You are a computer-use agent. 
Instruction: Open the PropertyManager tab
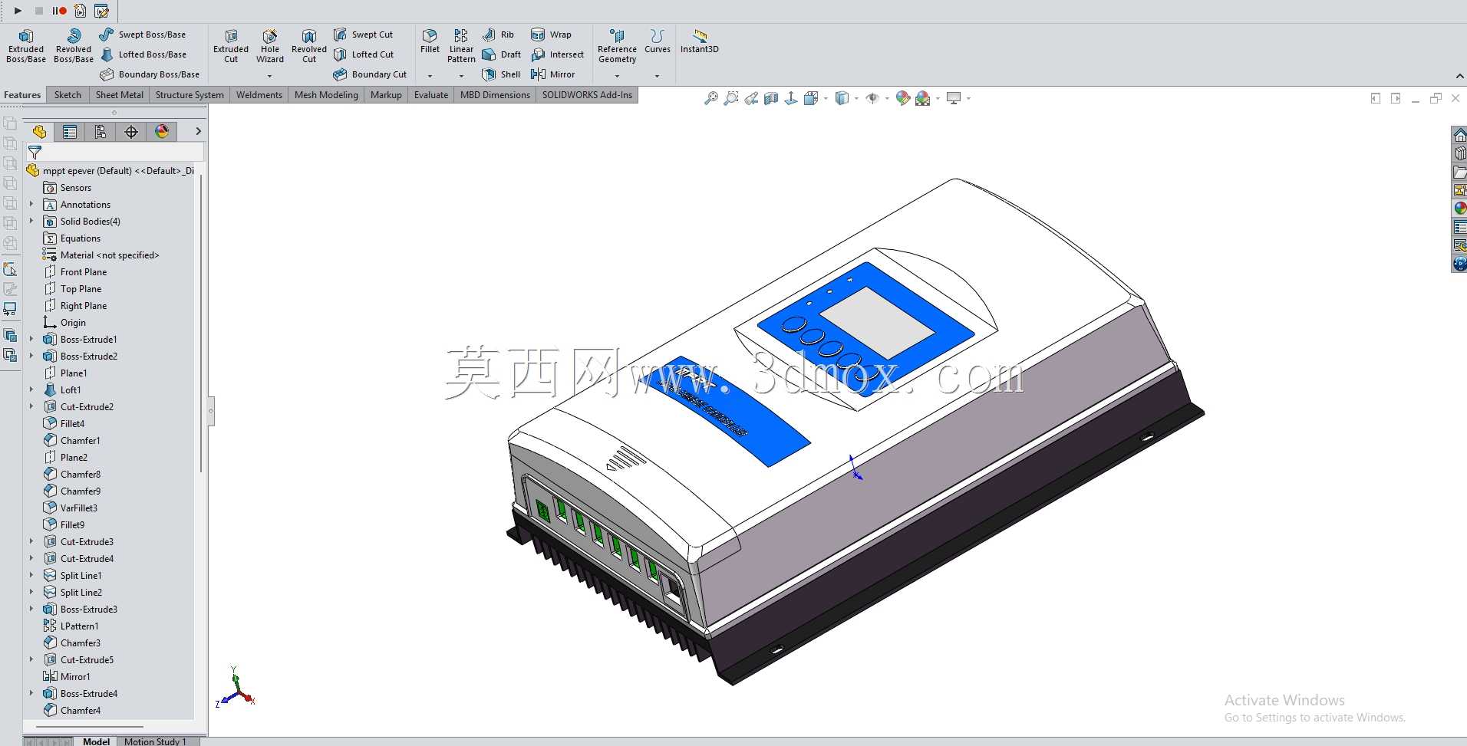tap(70, 132)
